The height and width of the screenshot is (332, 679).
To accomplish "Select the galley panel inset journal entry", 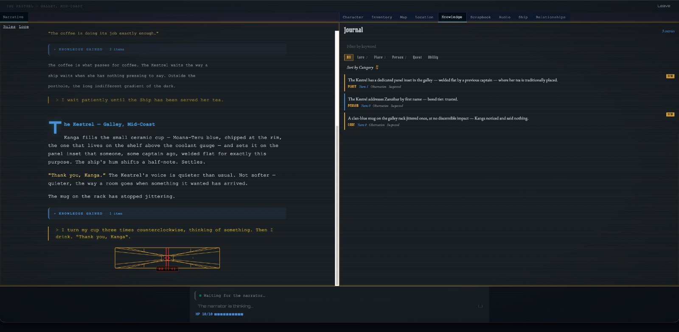I will click(509, 83).
